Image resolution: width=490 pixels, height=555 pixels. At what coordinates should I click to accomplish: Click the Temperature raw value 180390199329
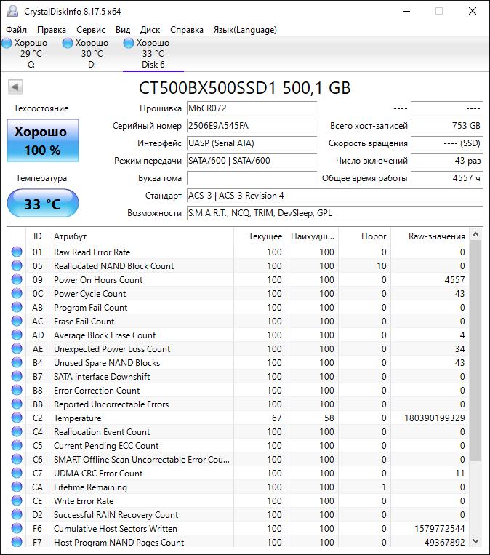pos(435,418)
